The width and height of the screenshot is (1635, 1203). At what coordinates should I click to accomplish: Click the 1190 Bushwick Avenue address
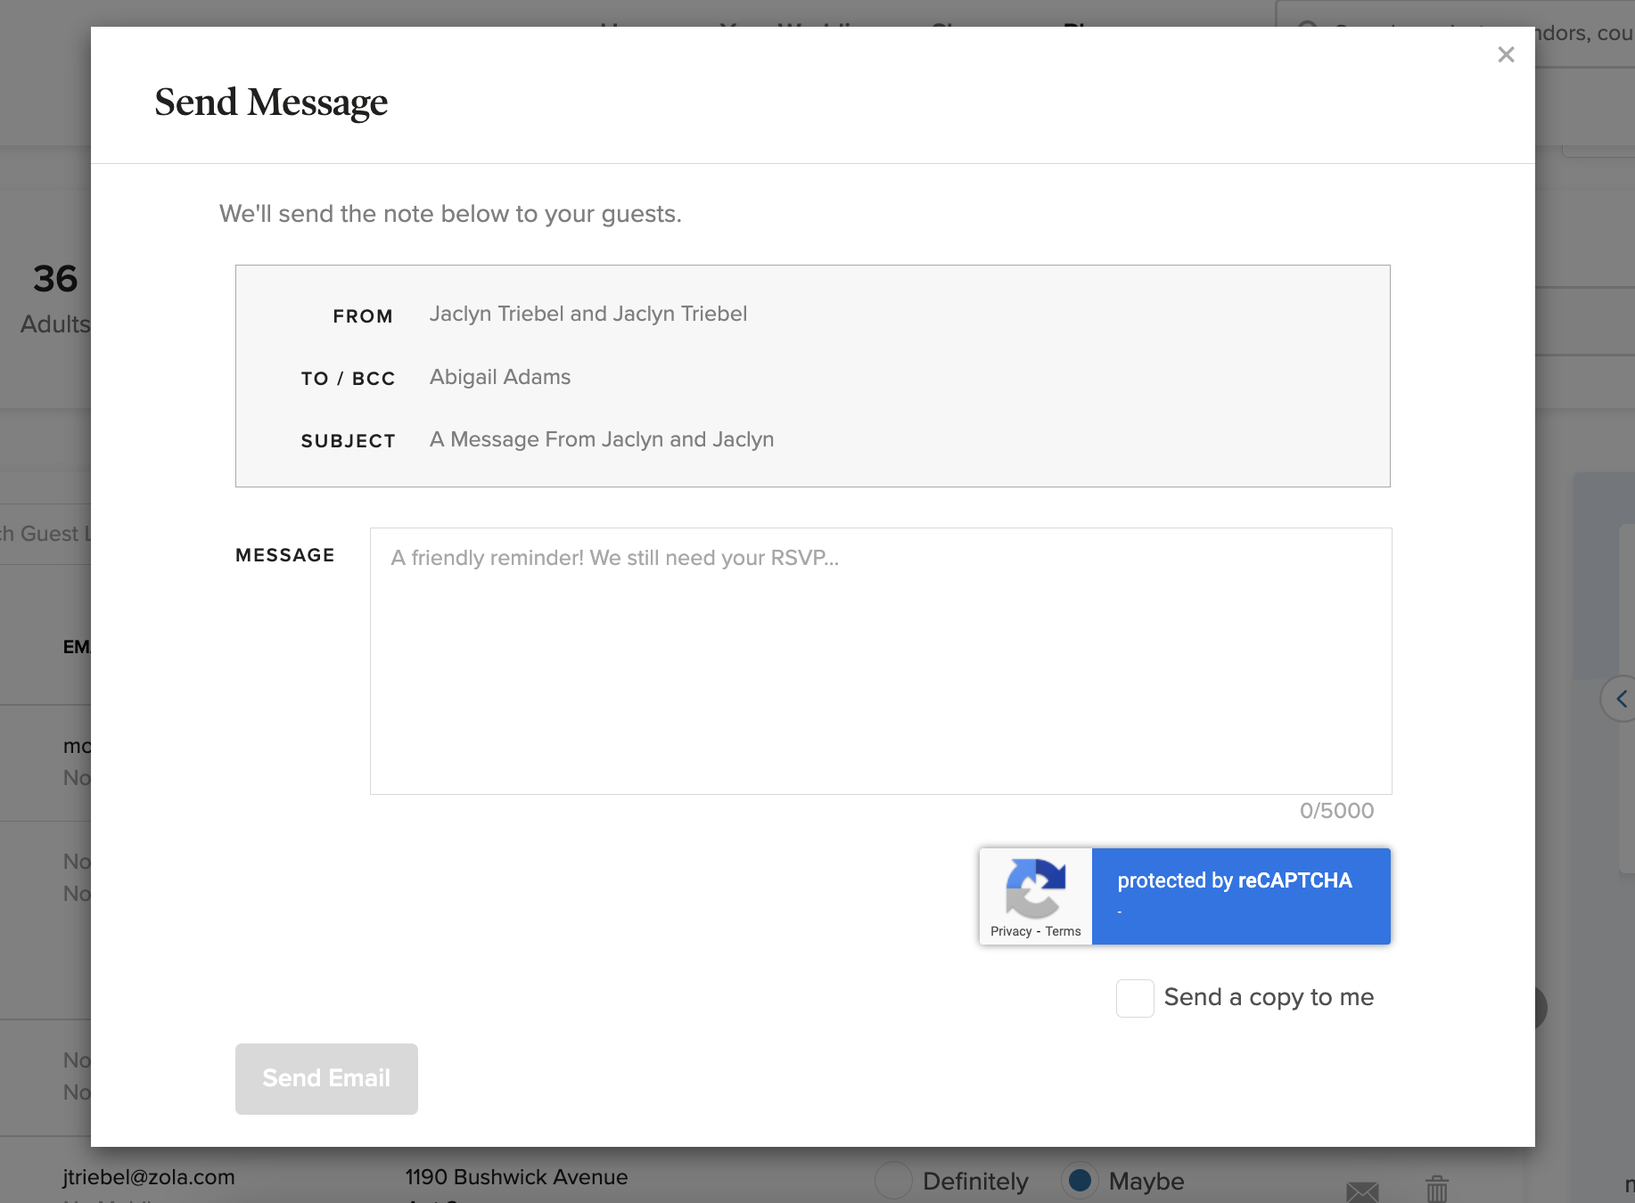(x=516, y=1177)
